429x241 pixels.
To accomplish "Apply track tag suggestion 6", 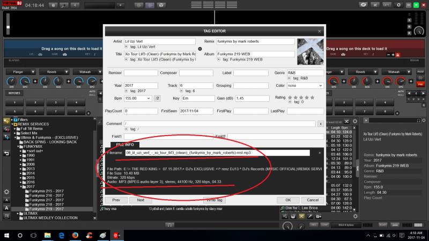I will pyautogui.click(x=181, y=91).
